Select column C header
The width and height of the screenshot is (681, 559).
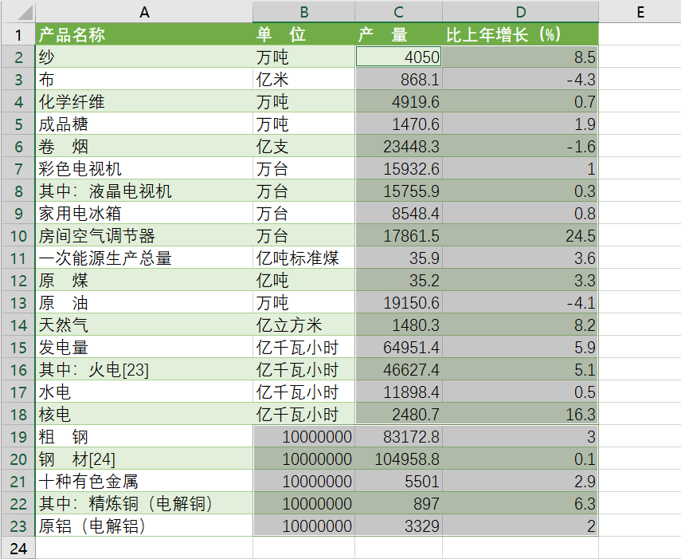point(398,12)
